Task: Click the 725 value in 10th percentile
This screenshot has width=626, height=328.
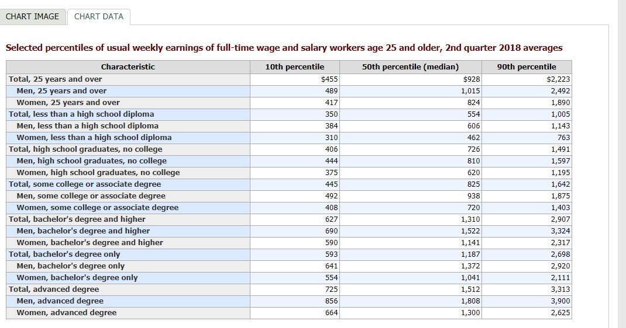Action: click(x=331, y=289)
